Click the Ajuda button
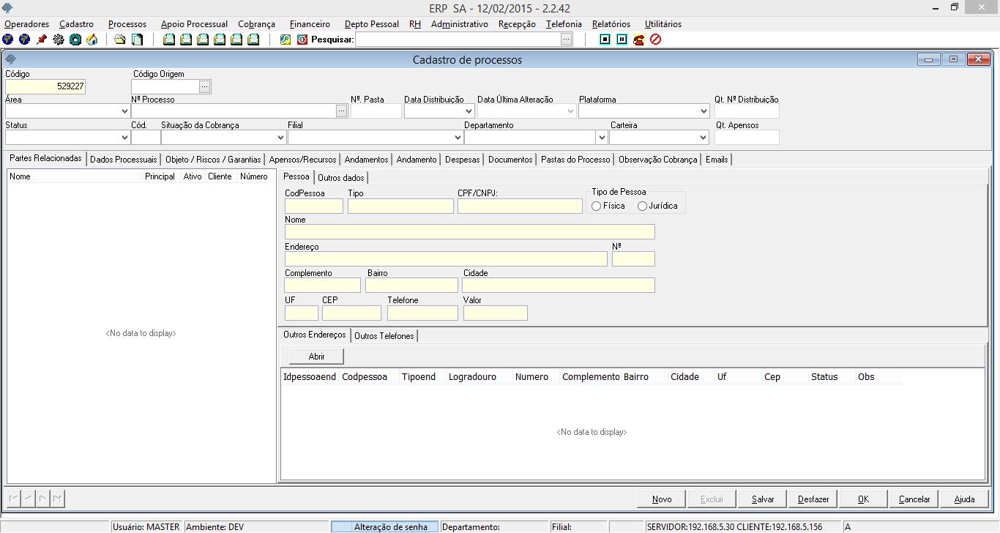The height and width of the screenshot is (533, 1000). 965,499
